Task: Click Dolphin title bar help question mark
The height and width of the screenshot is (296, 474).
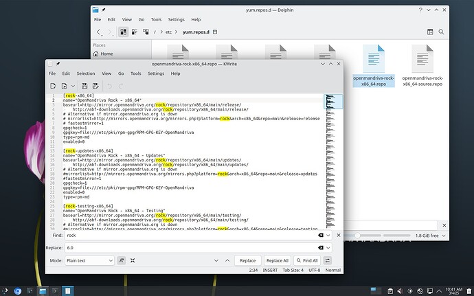Action: click(x=420, y=10)
